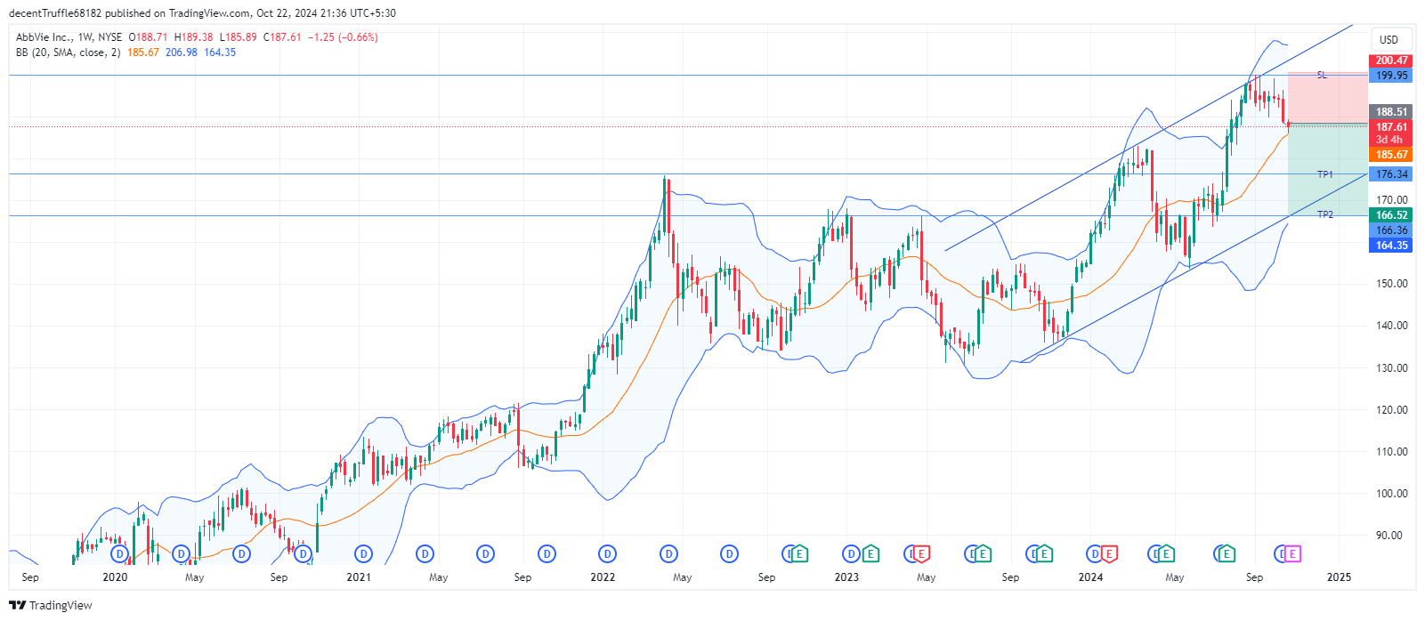This screenshot has width=1425, height=621.
Task: Click the dividend marker just before May 2020
Action: pos(182,554)
